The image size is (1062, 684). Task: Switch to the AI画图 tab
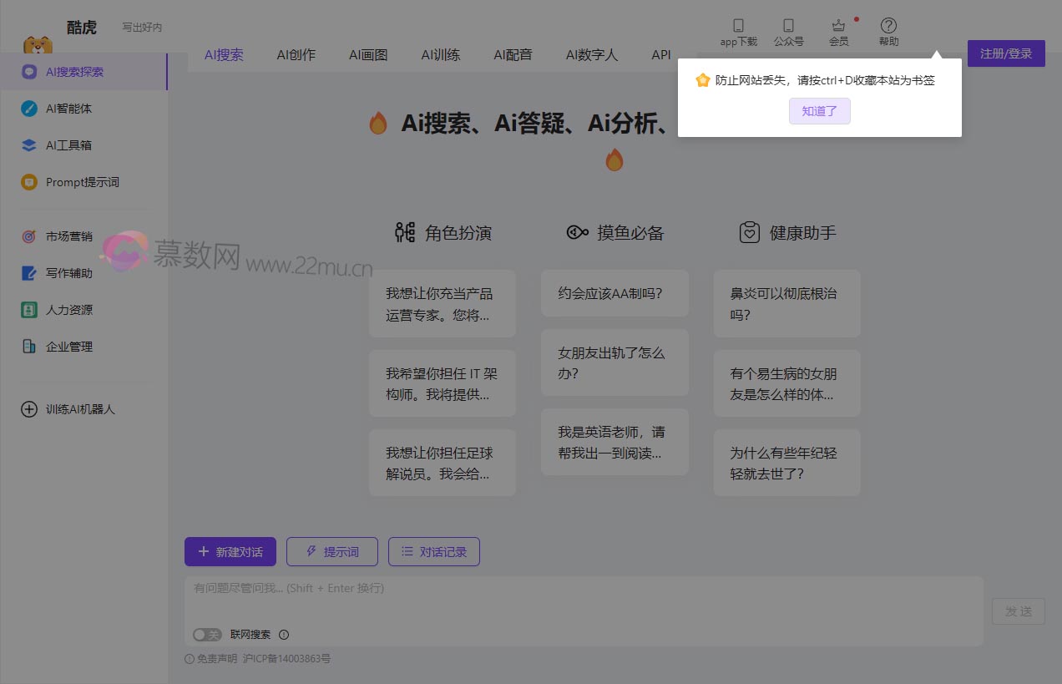pyautogui.click(x=368, y=55)
